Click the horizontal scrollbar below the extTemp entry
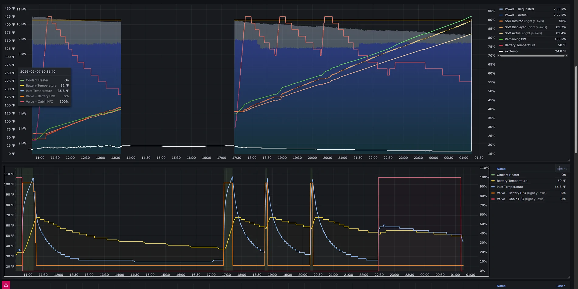The height and width of the screenshot is (289, 578). [532, 55]
